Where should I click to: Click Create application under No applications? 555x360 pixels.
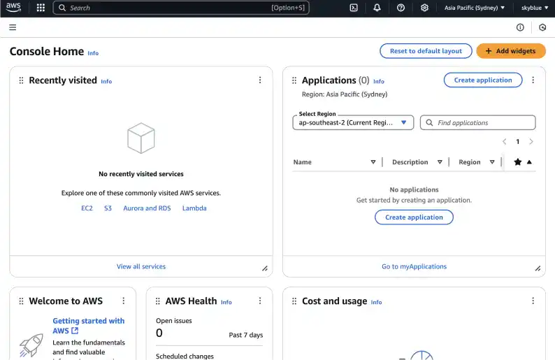[x=414, y=217]
